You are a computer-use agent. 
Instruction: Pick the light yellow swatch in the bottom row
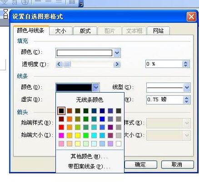(x=78, y=144)
